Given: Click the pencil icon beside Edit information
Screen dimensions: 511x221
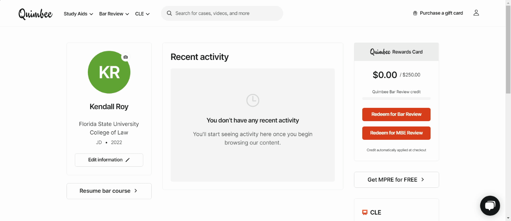Looking at the screenshot, I should point(127,160).
